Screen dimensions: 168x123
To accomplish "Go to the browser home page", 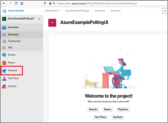I will tap(22, 3).
